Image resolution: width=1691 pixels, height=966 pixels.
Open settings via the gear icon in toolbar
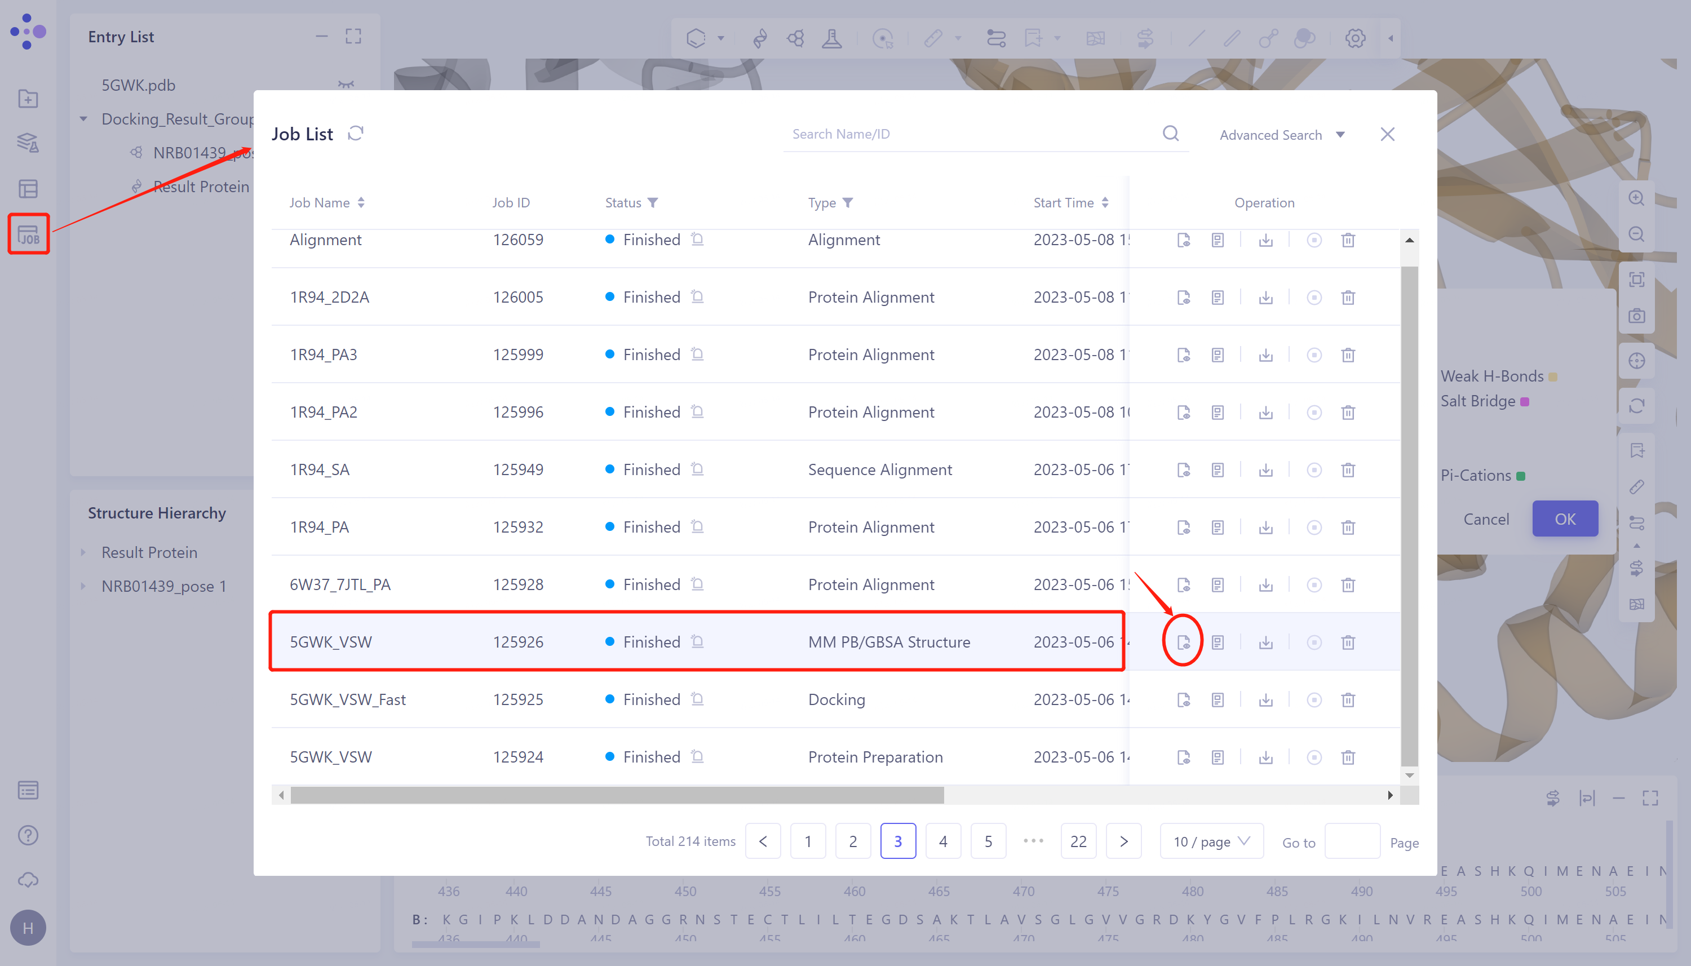pos(1354,38)
